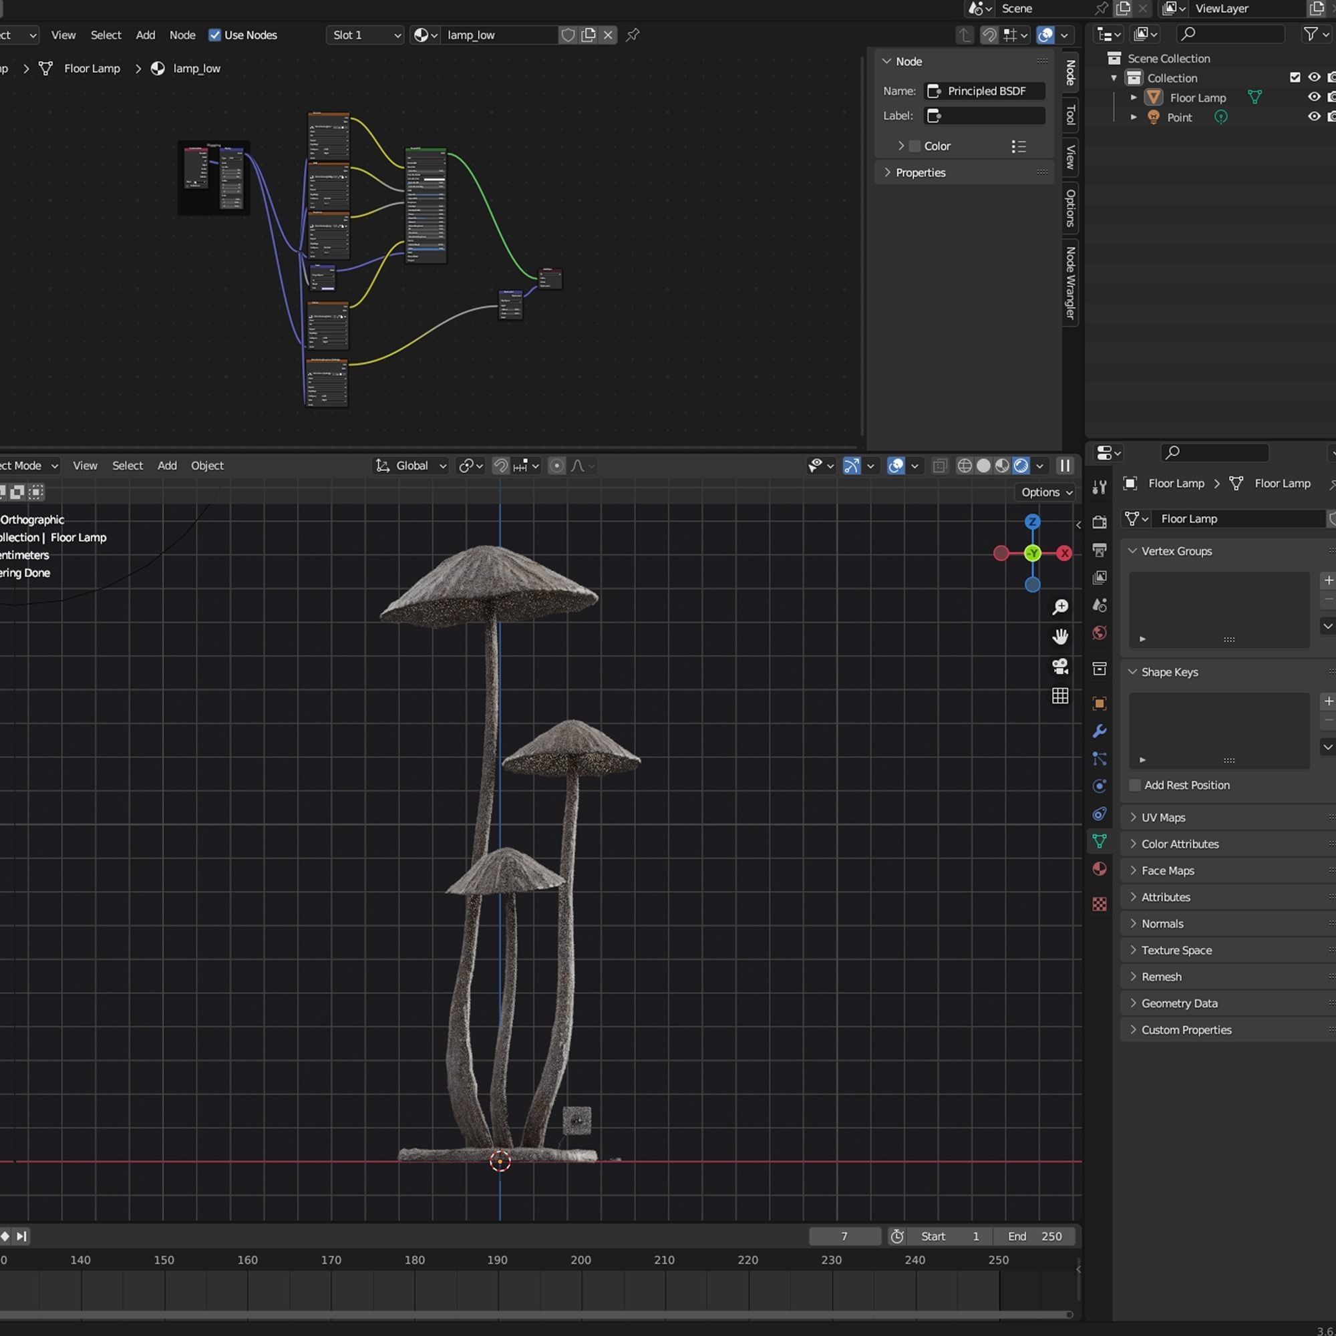Screen dimensions: 1336x1336
Task: Open the viewport Select menu
Action: pos(128,466)
